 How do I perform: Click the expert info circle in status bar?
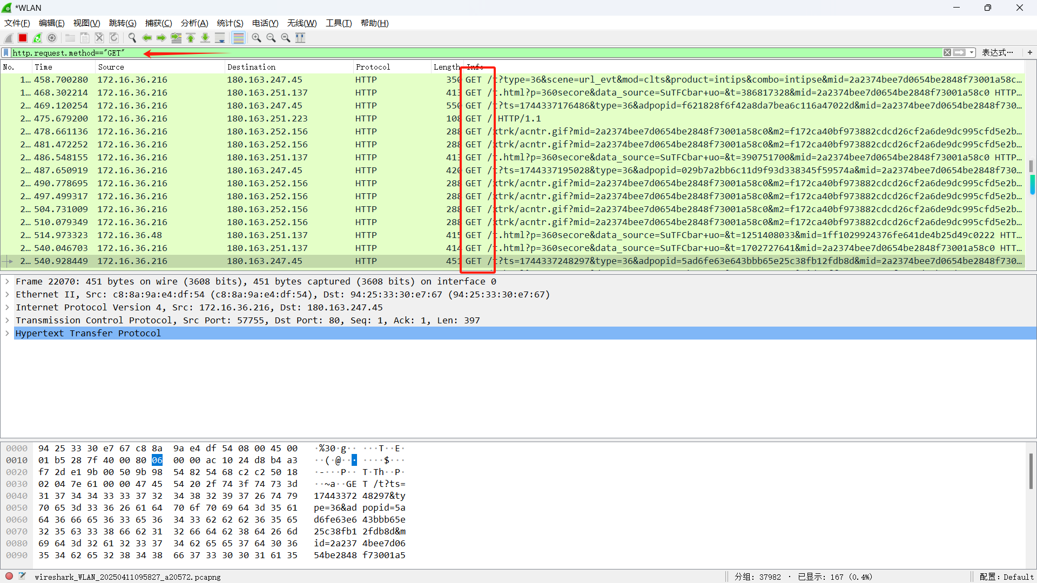(9, 577)
